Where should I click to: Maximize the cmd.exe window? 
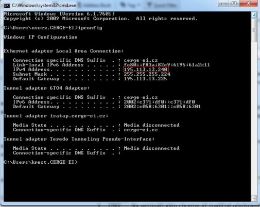234,4
